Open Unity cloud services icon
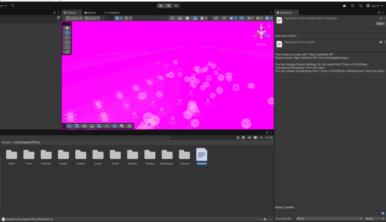386x222 pixels. point(344,6)
